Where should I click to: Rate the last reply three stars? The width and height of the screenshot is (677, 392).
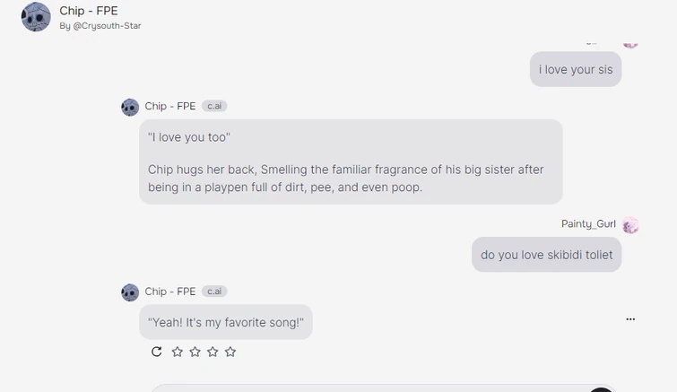coord(213,352)
